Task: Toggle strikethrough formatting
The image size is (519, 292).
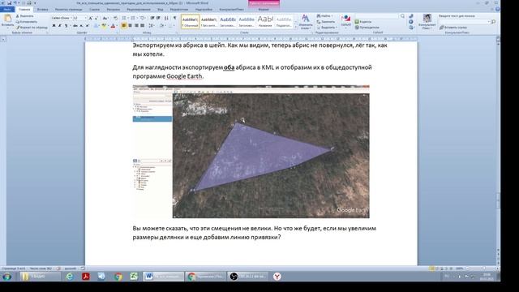Action: click(75, 25)
